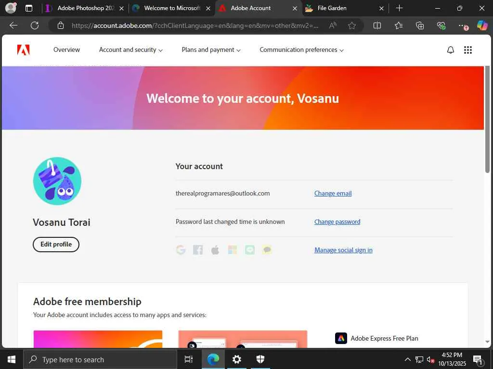This screenshot has width=493, height=369.
Task: Click the scrollbar down arrow
Action: tap(487, 342)
